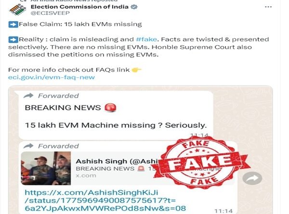Click the Ashish Singh preview thumbnail photo

click(x=46, y=168)
